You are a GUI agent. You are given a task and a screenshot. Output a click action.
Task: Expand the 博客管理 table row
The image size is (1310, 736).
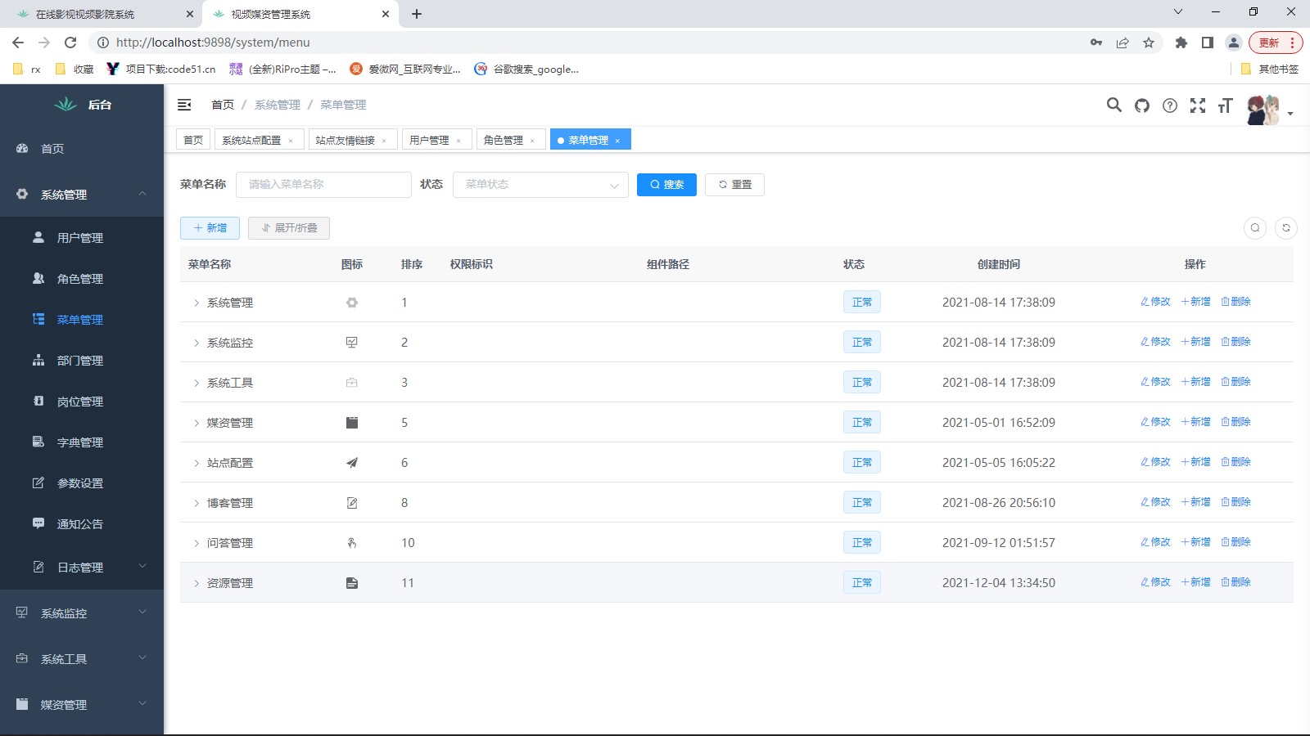196,503
